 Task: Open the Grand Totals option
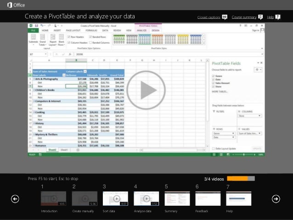[x=43, y=40]
